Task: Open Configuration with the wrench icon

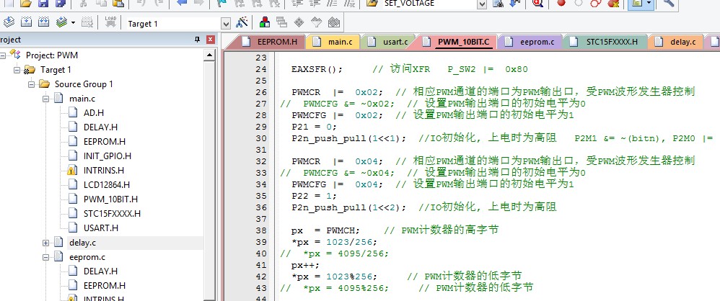Action: click(668, 4)
